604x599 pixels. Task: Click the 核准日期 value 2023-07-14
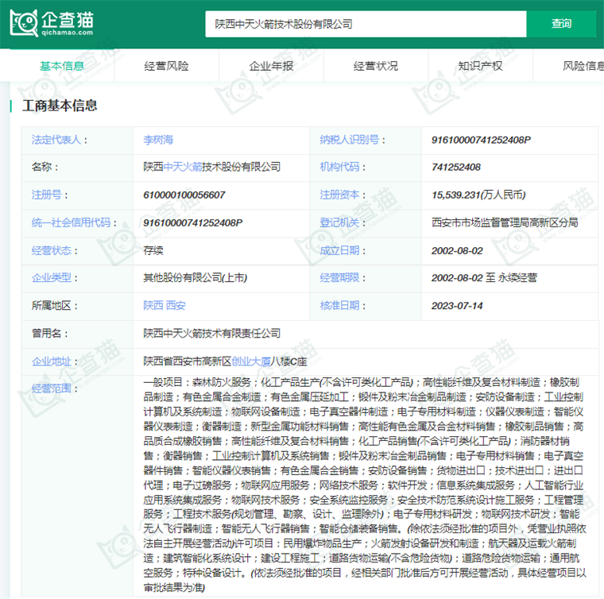point(457,306)
